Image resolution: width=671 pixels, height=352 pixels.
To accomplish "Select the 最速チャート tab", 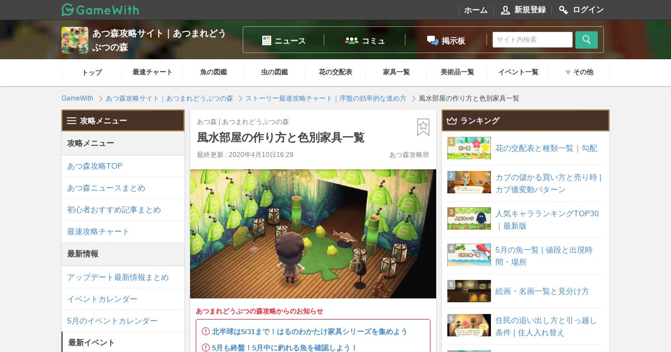I will click(x=152, y=72).
